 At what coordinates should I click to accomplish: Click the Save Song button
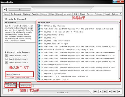[x=11, y=86]
